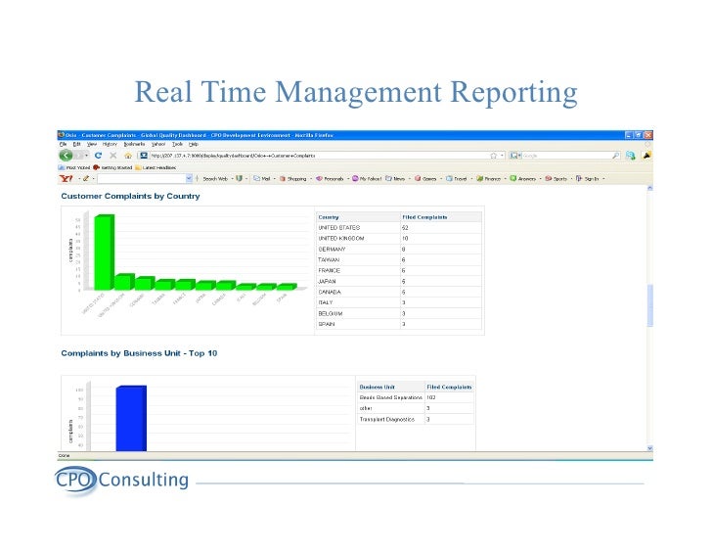The image size is (712, 551).
Task: Open Yahoo Games toolbar button
Action: tap(425, 178)
